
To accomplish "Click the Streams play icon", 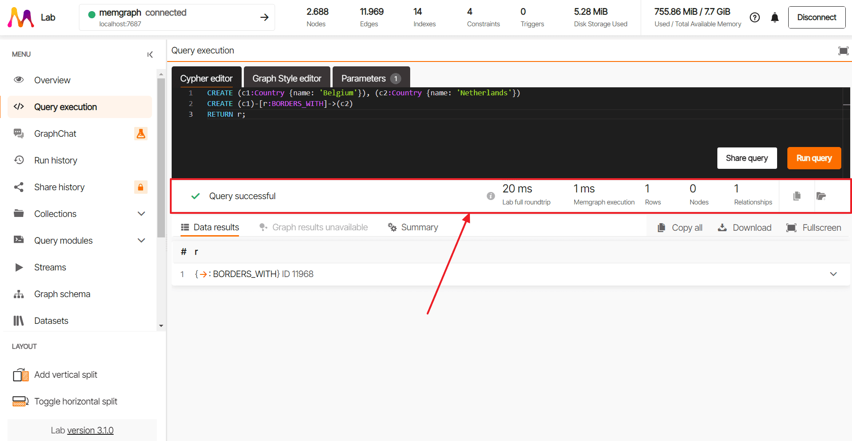I will click(19, 267).
